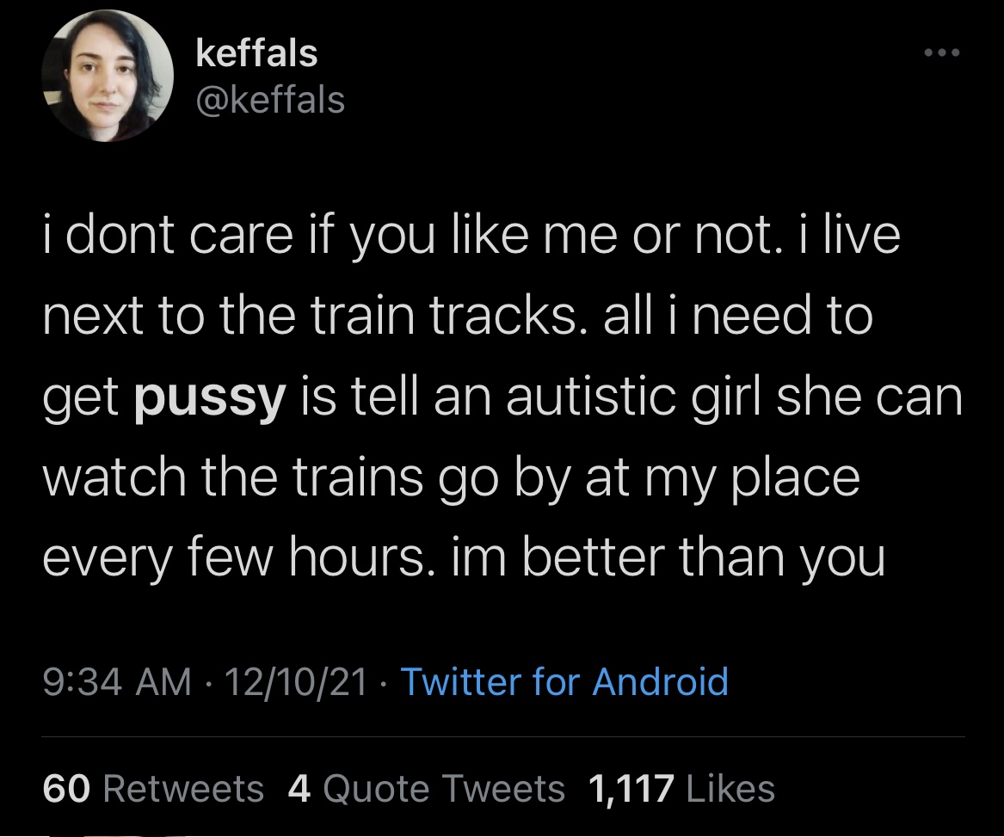View the 60 Retweets list

153,788
